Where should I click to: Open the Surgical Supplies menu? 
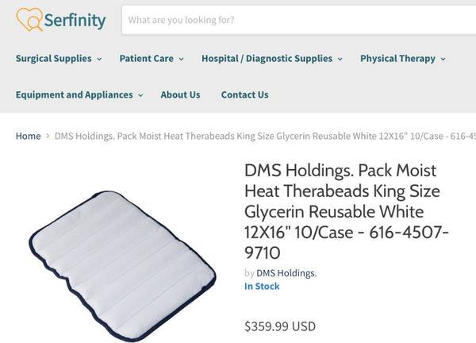[54, 58]
